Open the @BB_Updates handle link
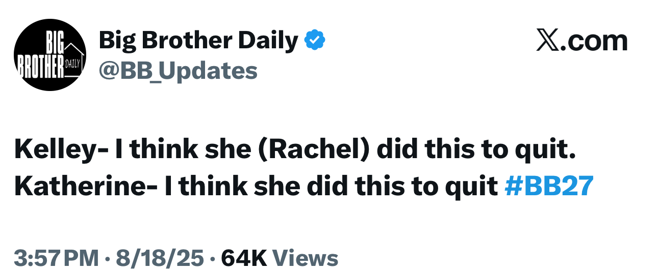Screen dimensions: 658x271 point(178,71)
